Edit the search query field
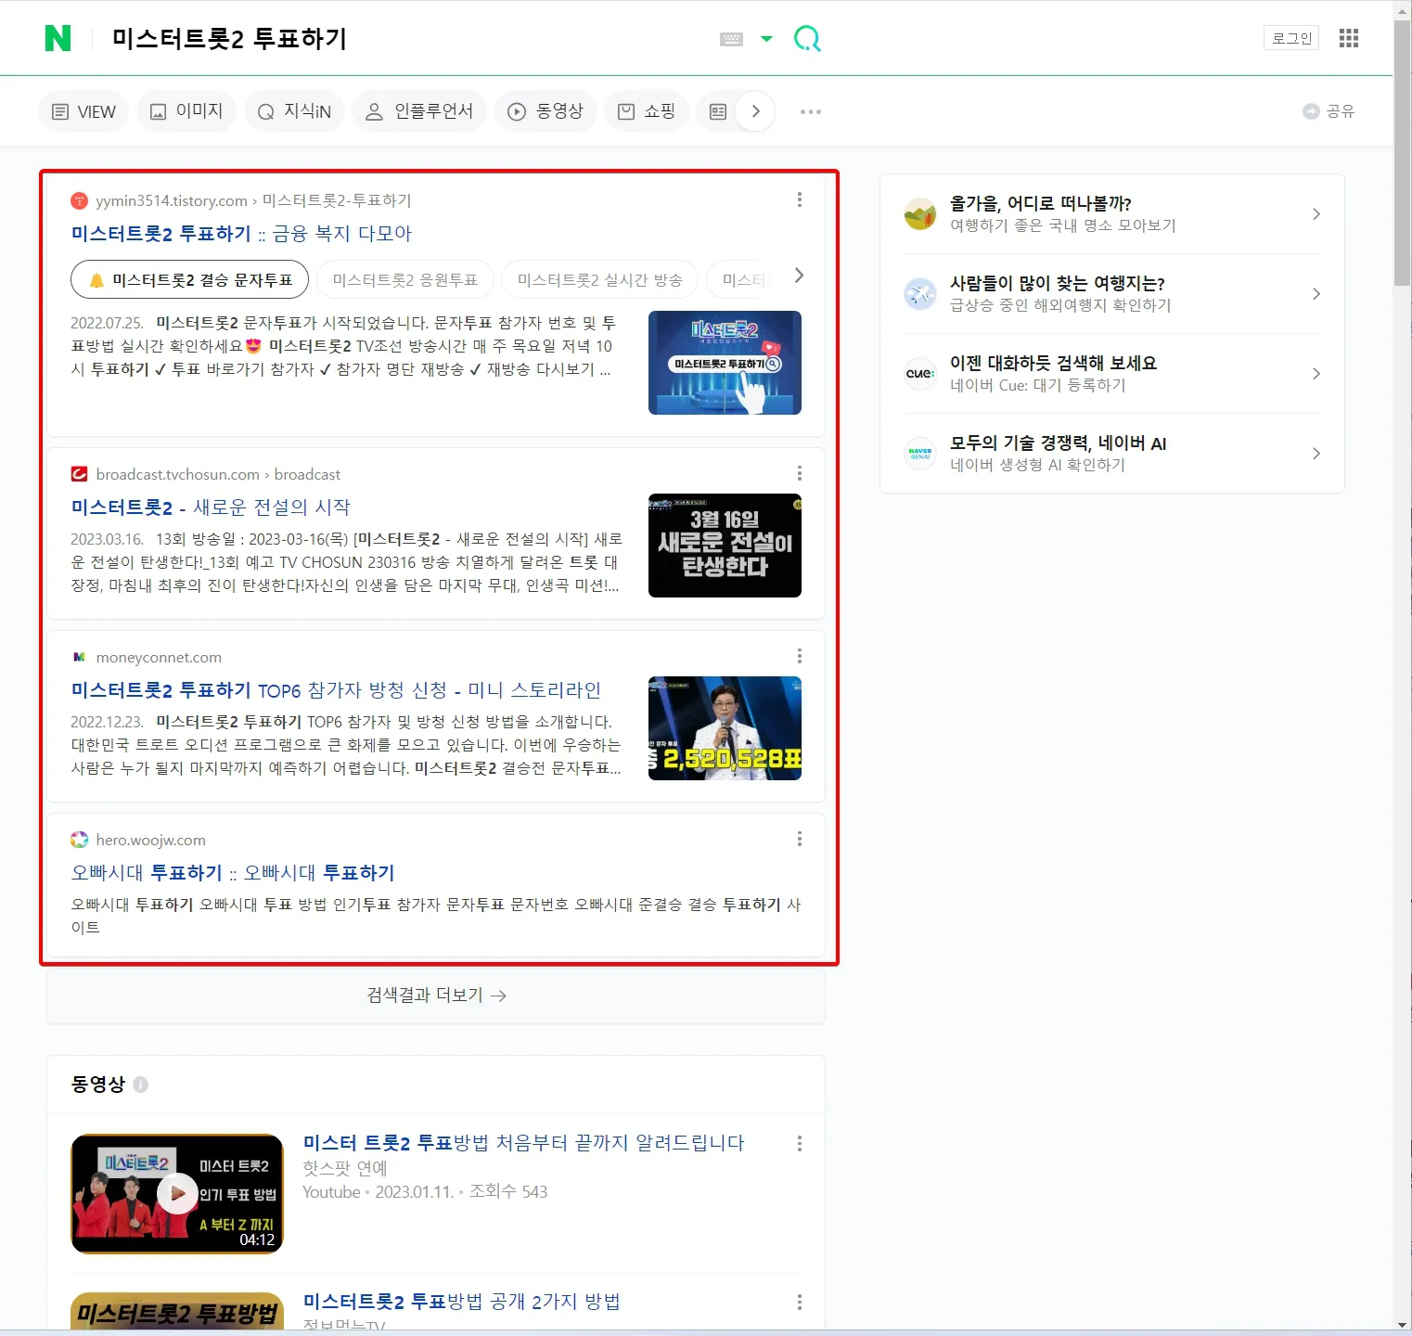This screenshot has width=1412, height=1336. 408,39
